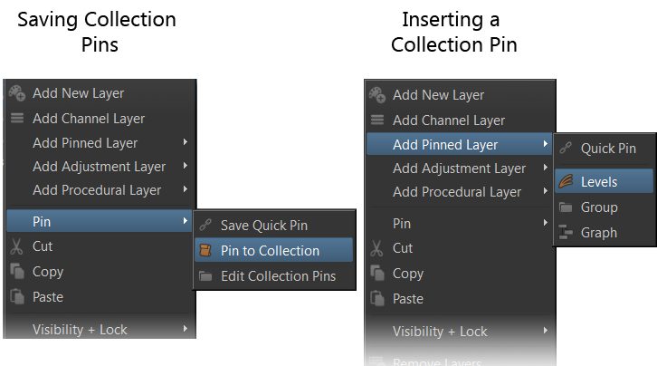Expand the highlighted Pin submenu arrow
The image size is (657, 366).
click(x=185, y=221)
